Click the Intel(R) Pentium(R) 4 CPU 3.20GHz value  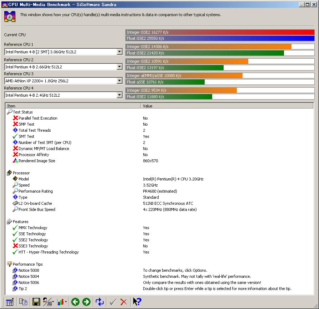coord(173,179)
